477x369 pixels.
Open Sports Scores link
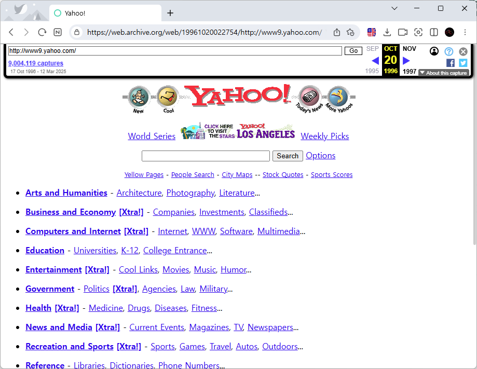pyautogui.click(x=332, y=174)
